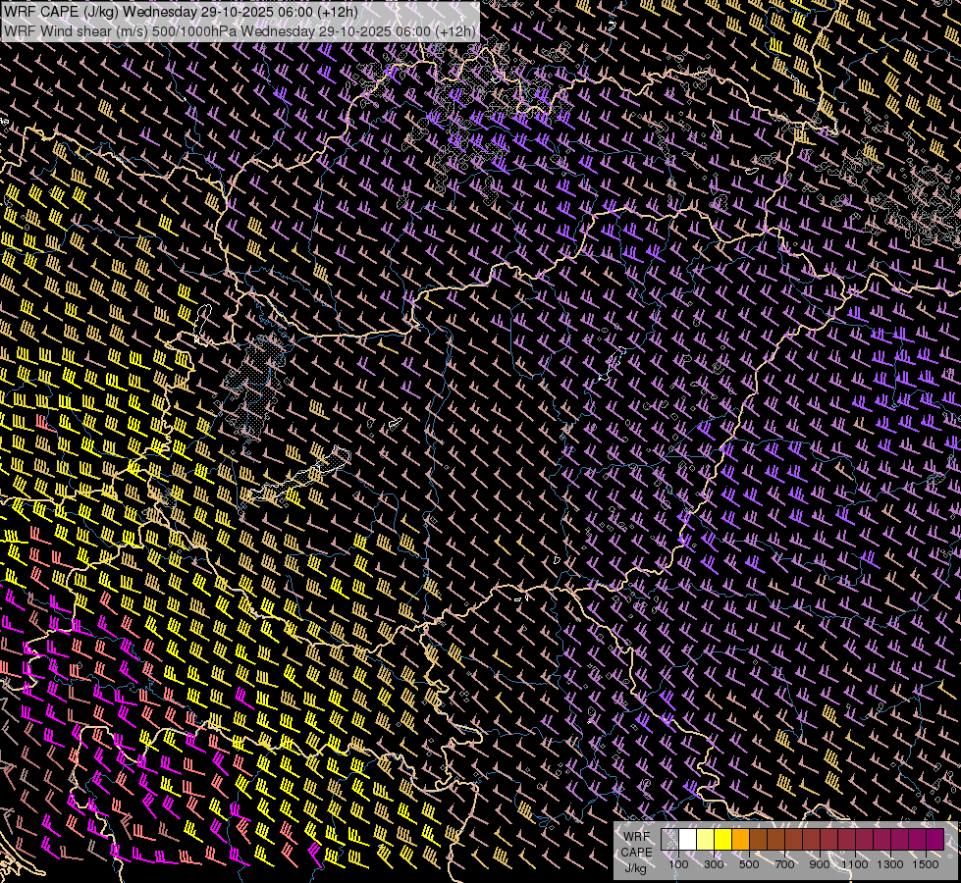
Task: Select the orange CAPE legend swatch
Action: (740, 839)
